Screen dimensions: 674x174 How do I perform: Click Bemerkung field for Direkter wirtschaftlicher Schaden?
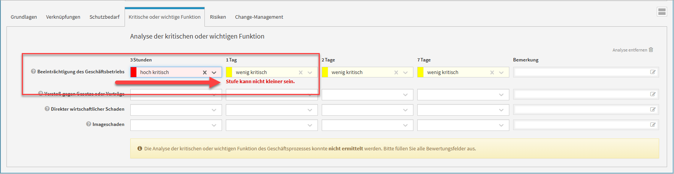pyautogui.click(x=581, y=110)
